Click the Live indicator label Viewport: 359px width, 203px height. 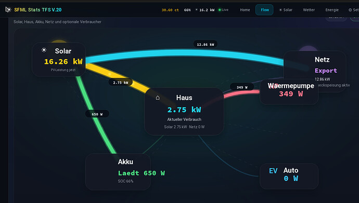tap(225, 10)
